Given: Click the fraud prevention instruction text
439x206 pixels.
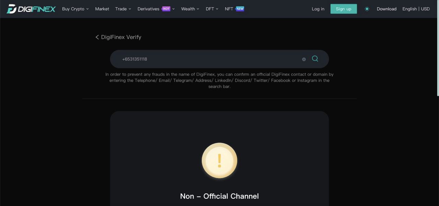Looking at the screenshot, I should tap(219, 80).
